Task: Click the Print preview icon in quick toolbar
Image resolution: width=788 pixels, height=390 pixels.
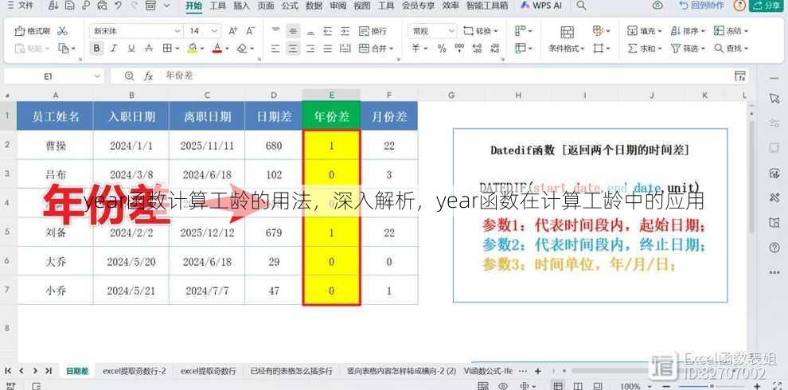Action: [x=102, y=6]
